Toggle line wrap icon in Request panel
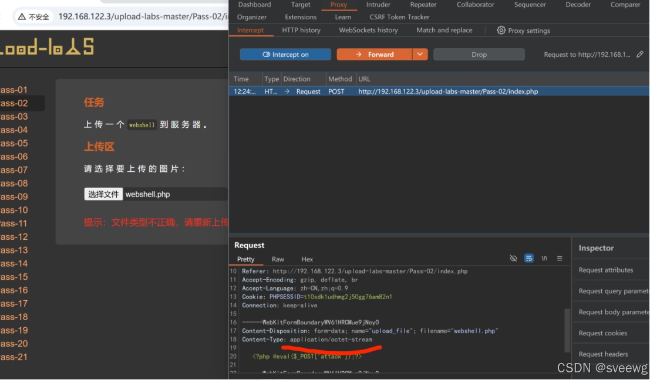Viewport: 650px width, 380px height. click(x=529, y=258)
